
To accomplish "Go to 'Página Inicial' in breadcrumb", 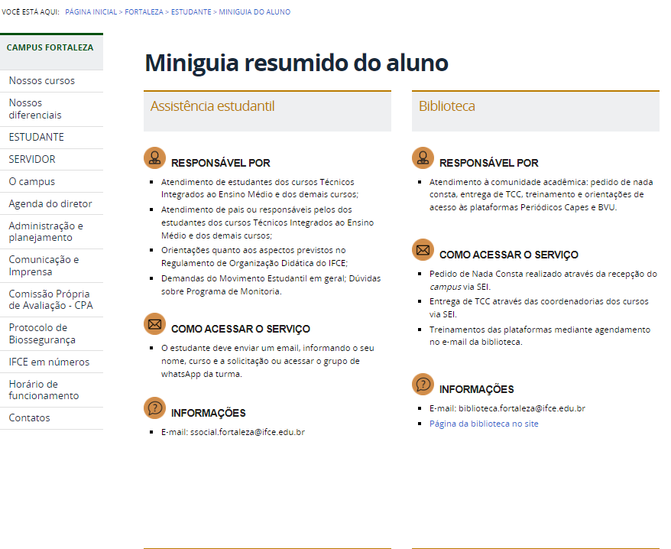I will coord(91,12).
